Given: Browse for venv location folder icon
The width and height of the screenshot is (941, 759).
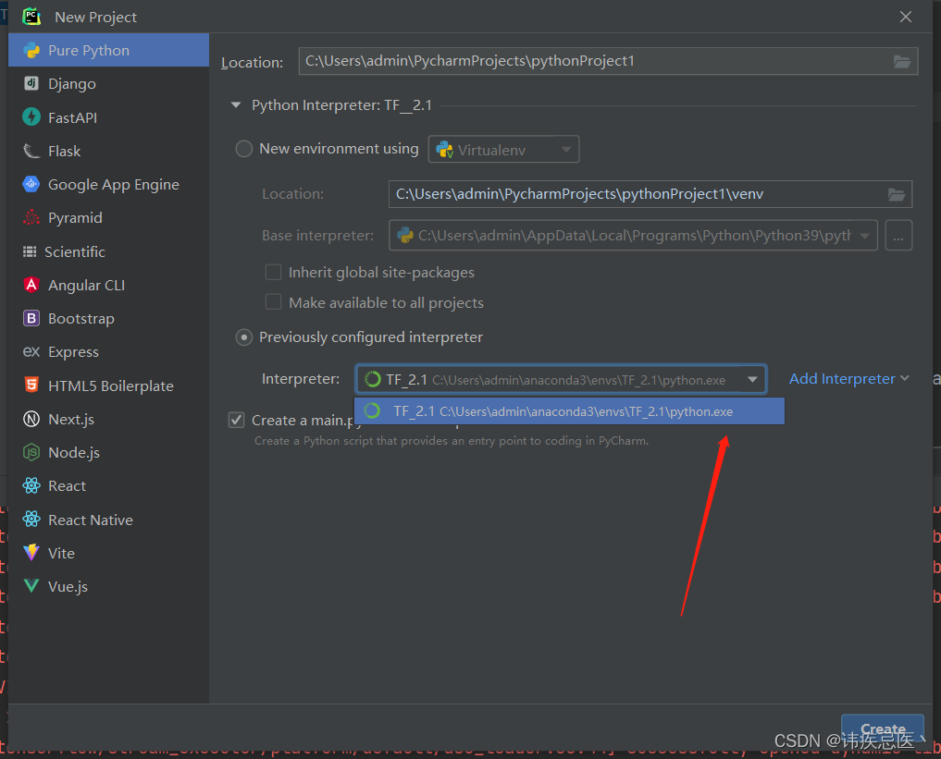Looking at the screenshot, I should 896,194.
